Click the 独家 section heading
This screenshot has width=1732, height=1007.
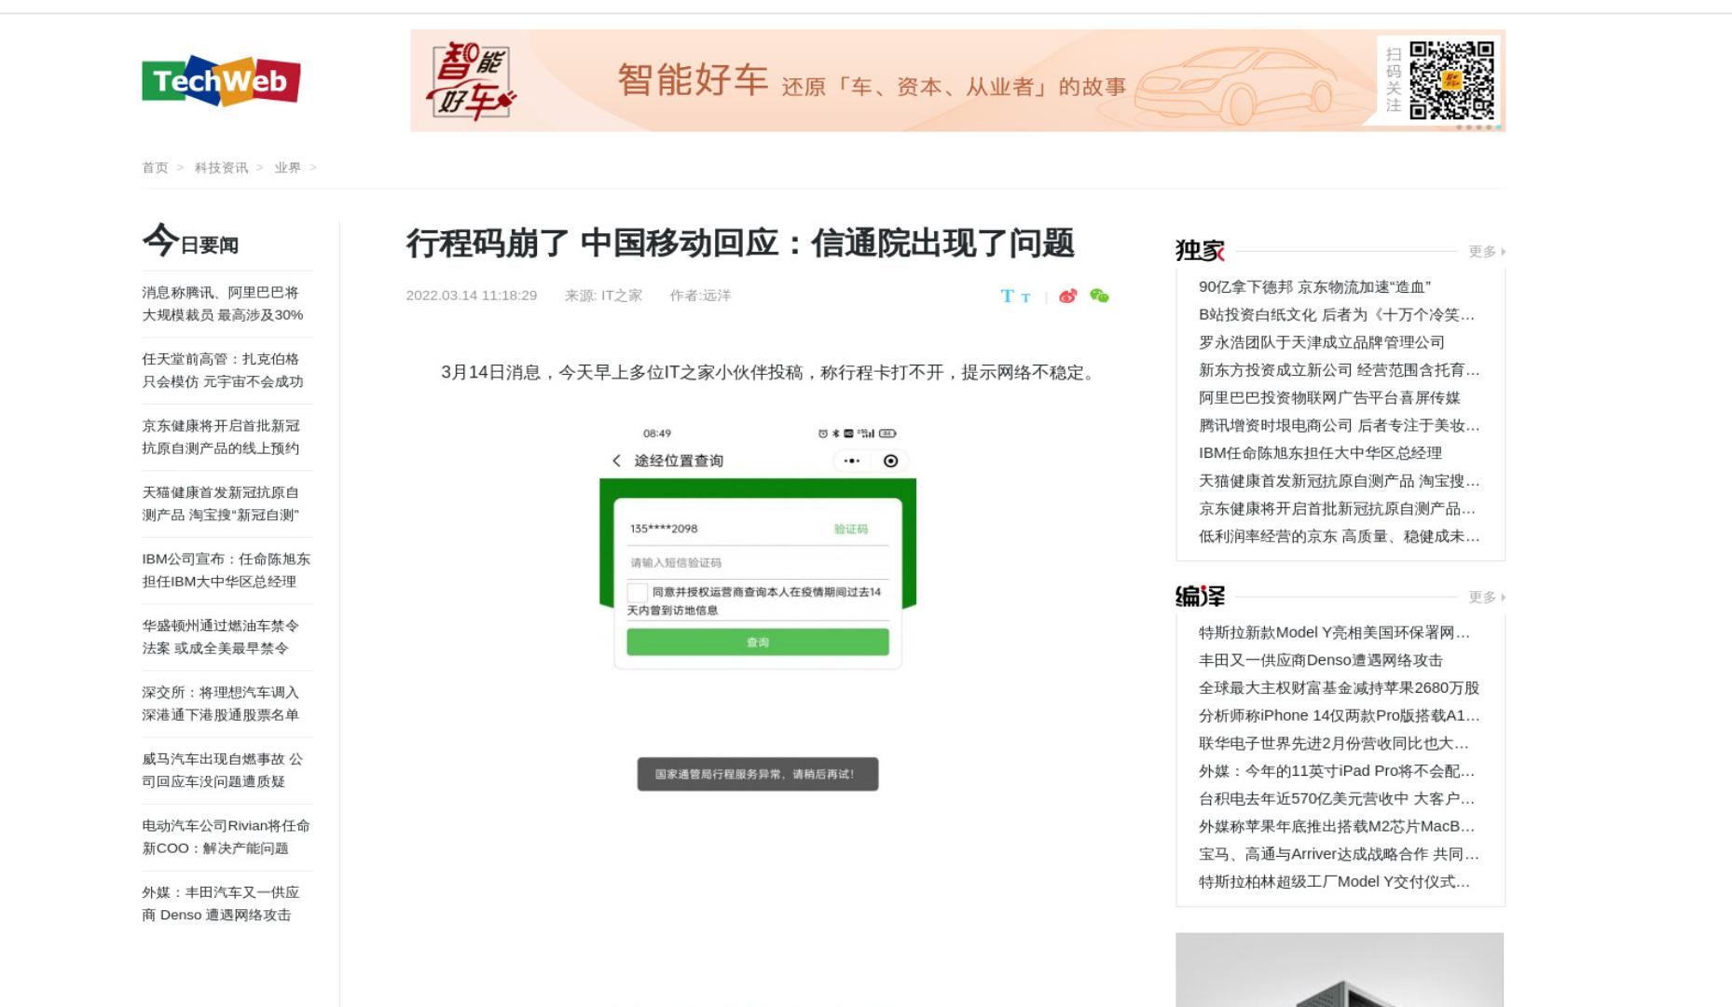click(1200, 250)
